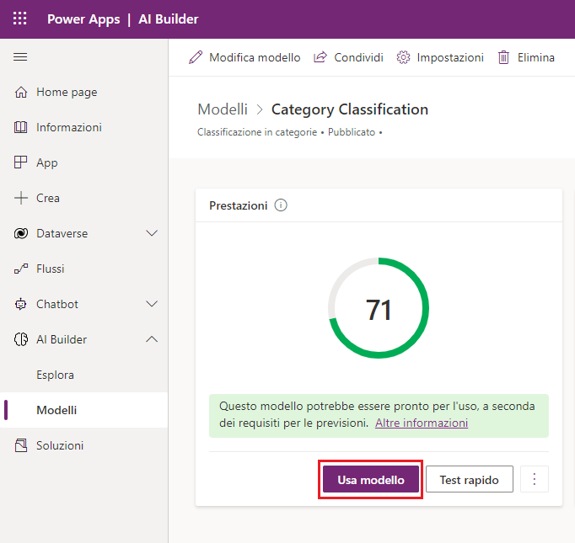Click the Power Apps header title

(x=83, y=19)
